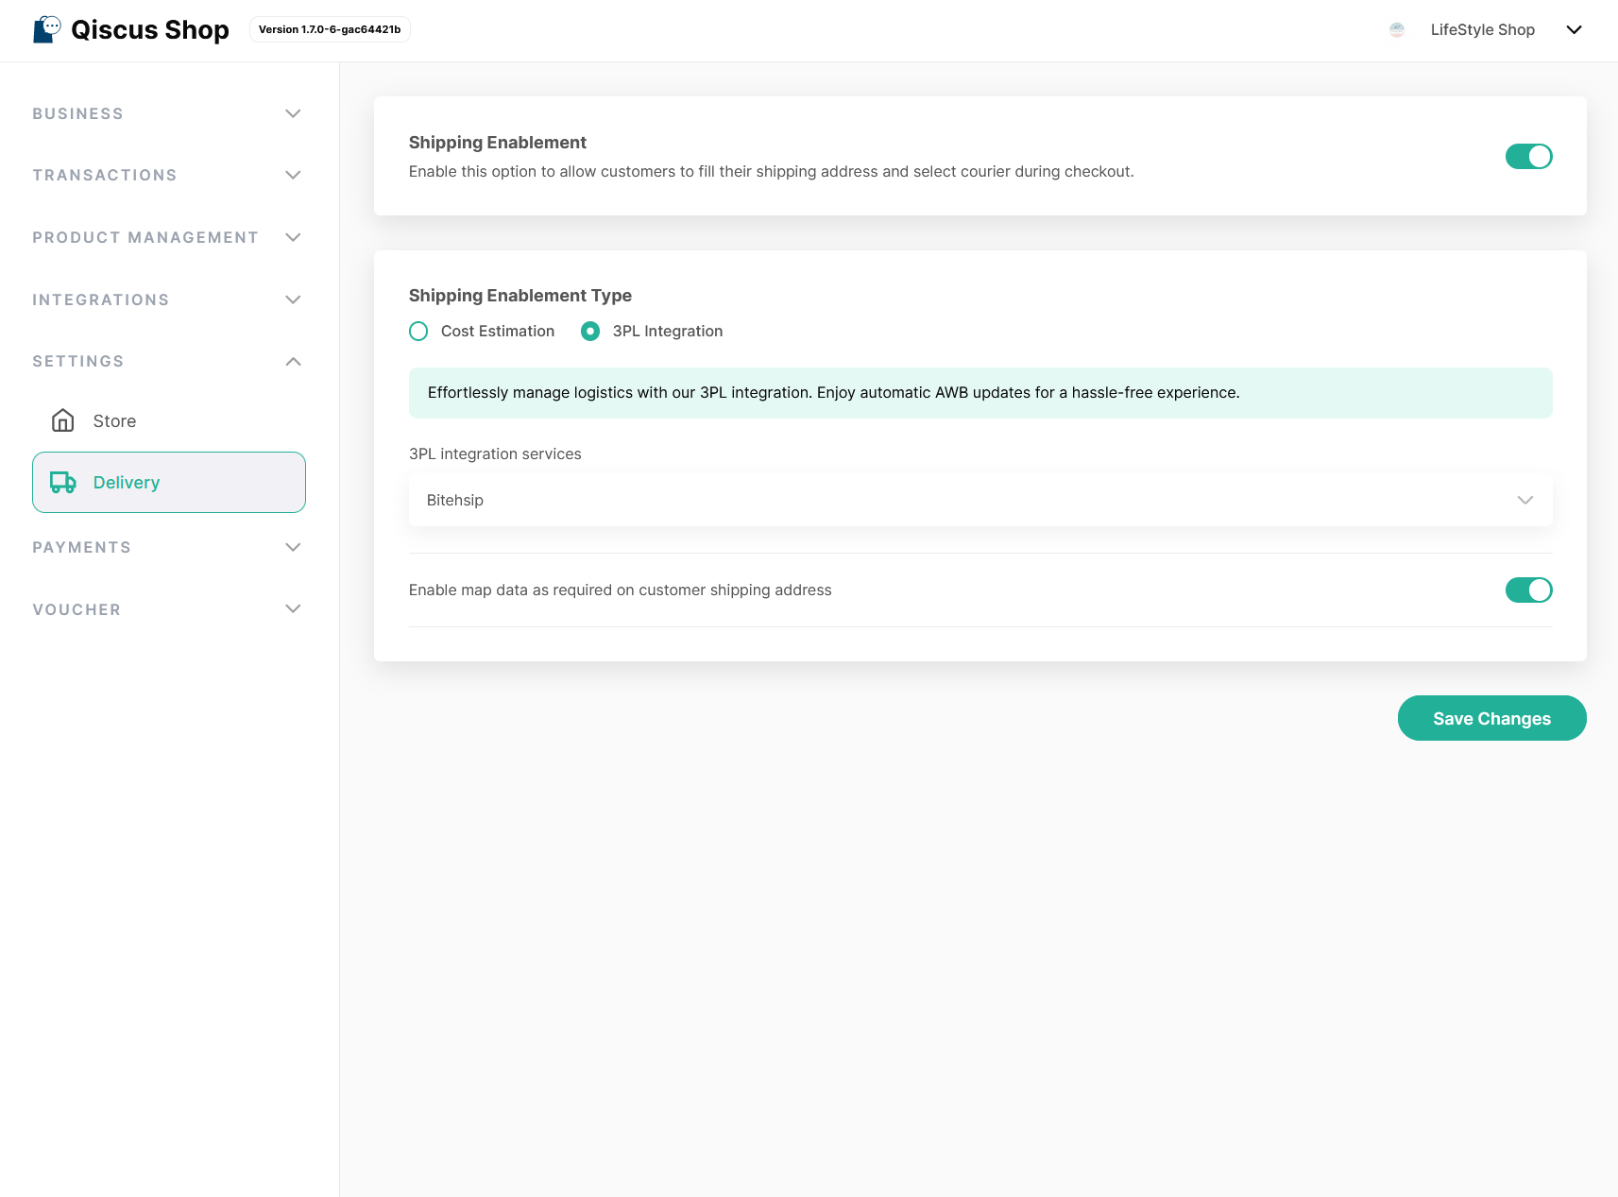Click the 3PL info banner text
The width and height of the screenshot is (1618, 1197).
click(833, 393)
